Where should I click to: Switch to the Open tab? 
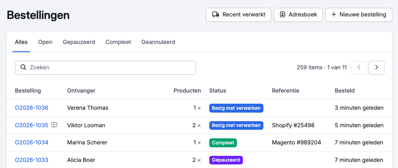[45, 42]
